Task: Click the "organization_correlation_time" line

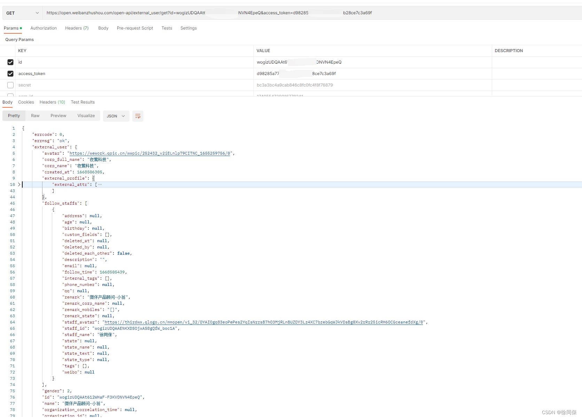Action: coord(90,410)
